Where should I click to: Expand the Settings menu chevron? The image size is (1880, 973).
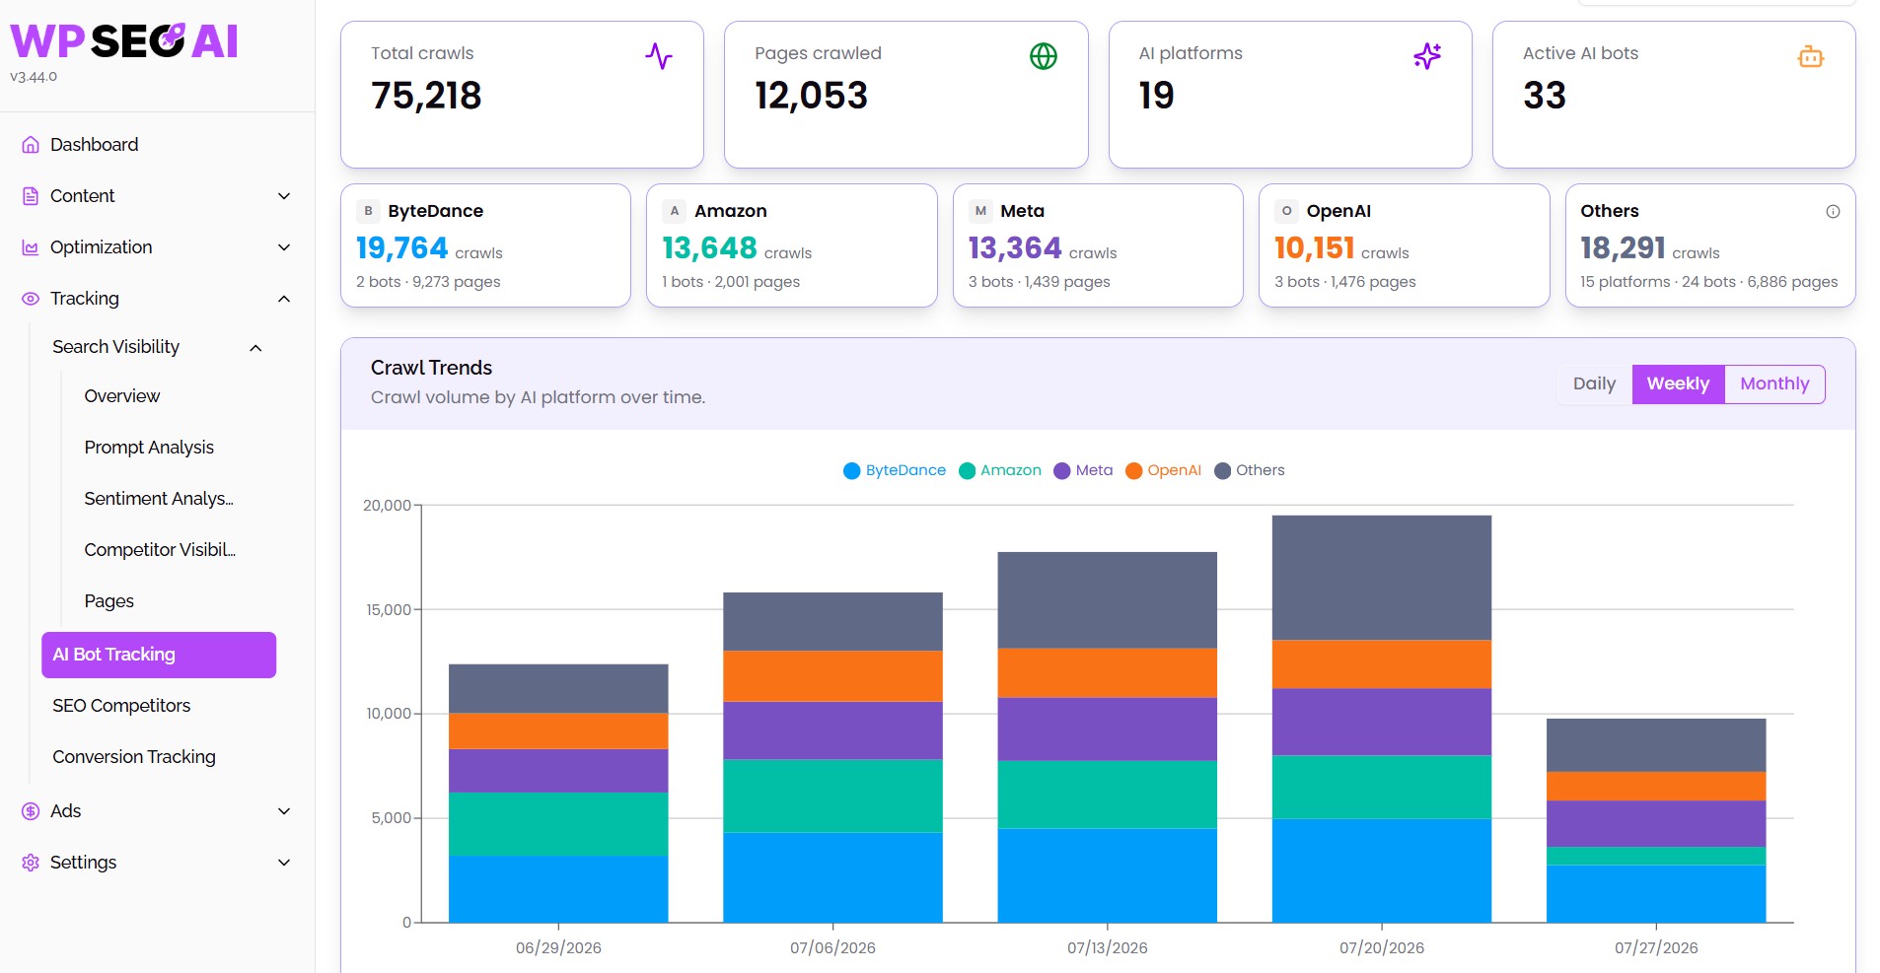coord(284,863)
